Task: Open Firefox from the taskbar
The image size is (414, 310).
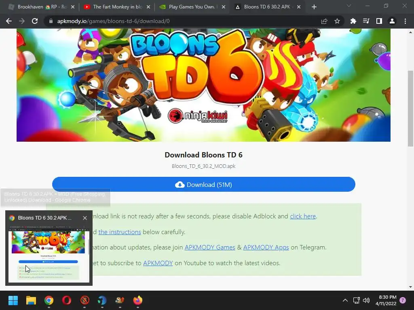Action: tap(137, 300)
